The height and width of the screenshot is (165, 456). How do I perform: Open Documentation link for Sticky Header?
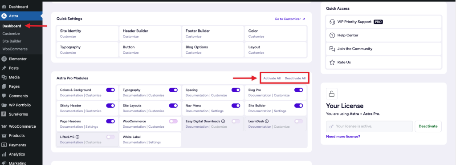pyautogui.click(x=71, y=111)
